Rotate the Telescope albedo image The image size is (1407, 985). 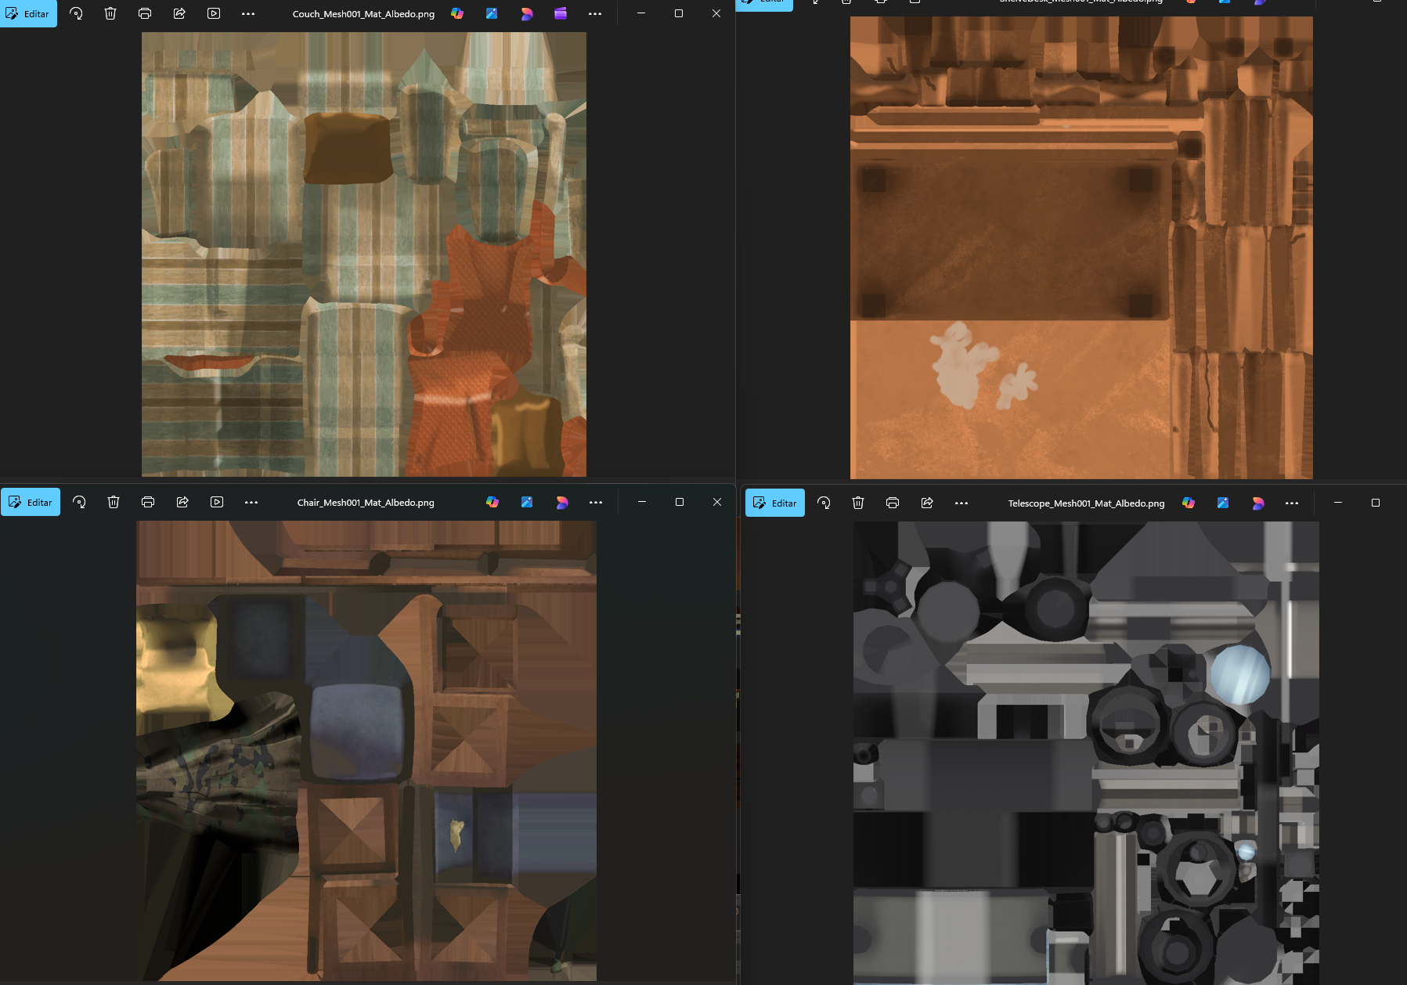[824, 503]
